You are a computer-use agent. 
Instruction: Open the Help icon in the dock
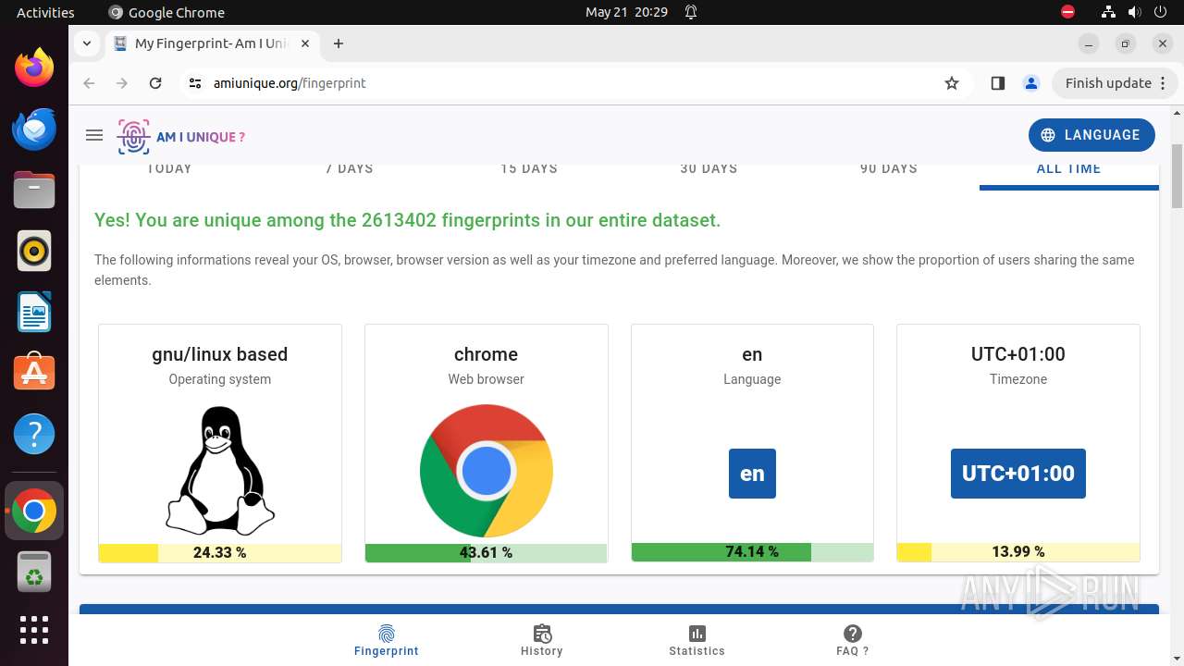34,434
